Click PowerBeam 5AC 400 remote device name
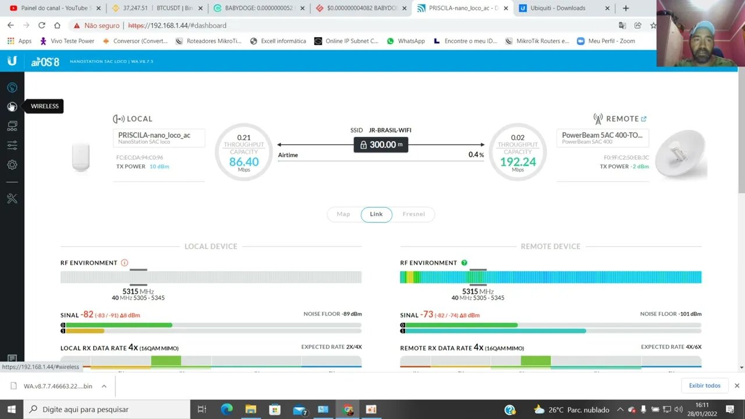Screen dimensions: 745x419 [x=602, y=135]
